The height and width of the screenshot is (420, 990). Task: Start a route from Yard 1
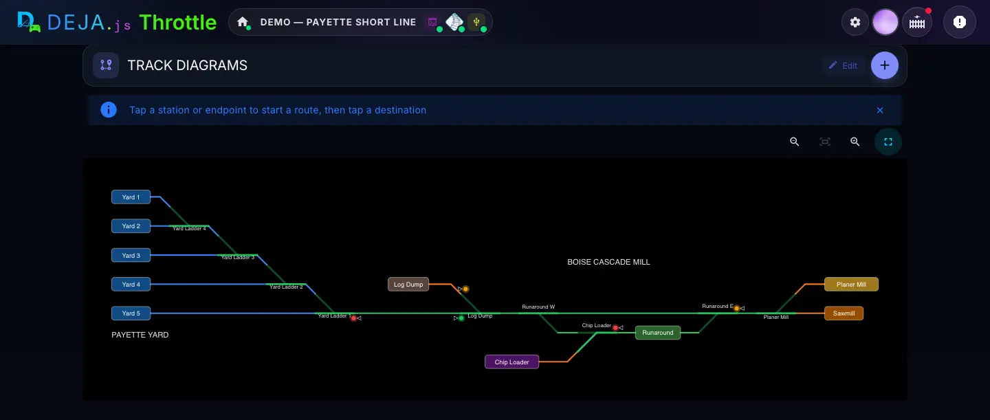(x=131, y=197)
